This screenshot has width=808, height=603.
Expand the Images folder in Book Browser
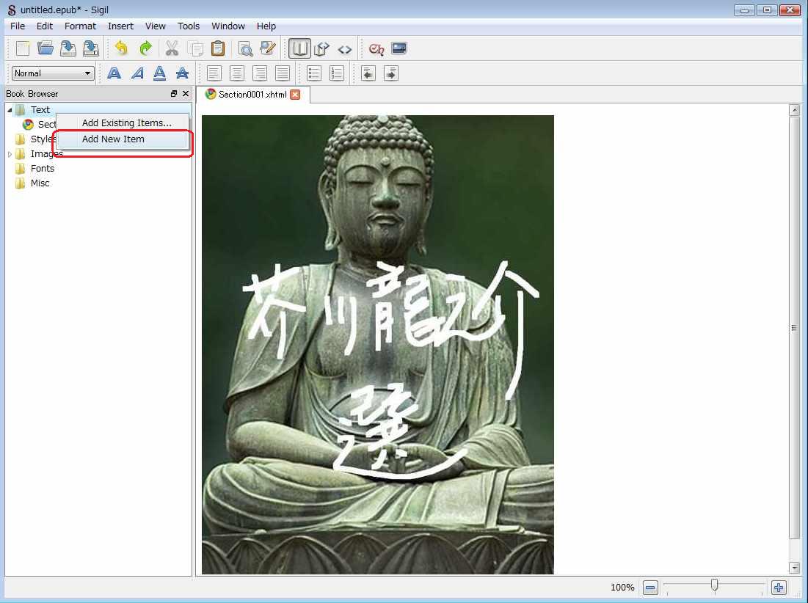click(10, 154)
